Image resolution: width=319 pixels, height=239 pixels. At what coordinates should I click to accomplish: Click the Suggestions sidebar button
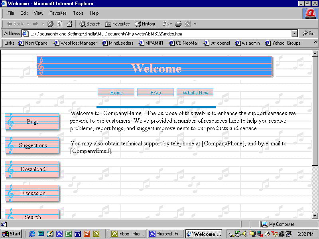32,145
